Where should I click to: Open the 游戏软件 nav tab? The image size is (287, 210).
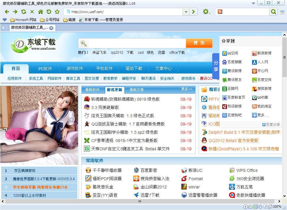(x=75, y=69)
